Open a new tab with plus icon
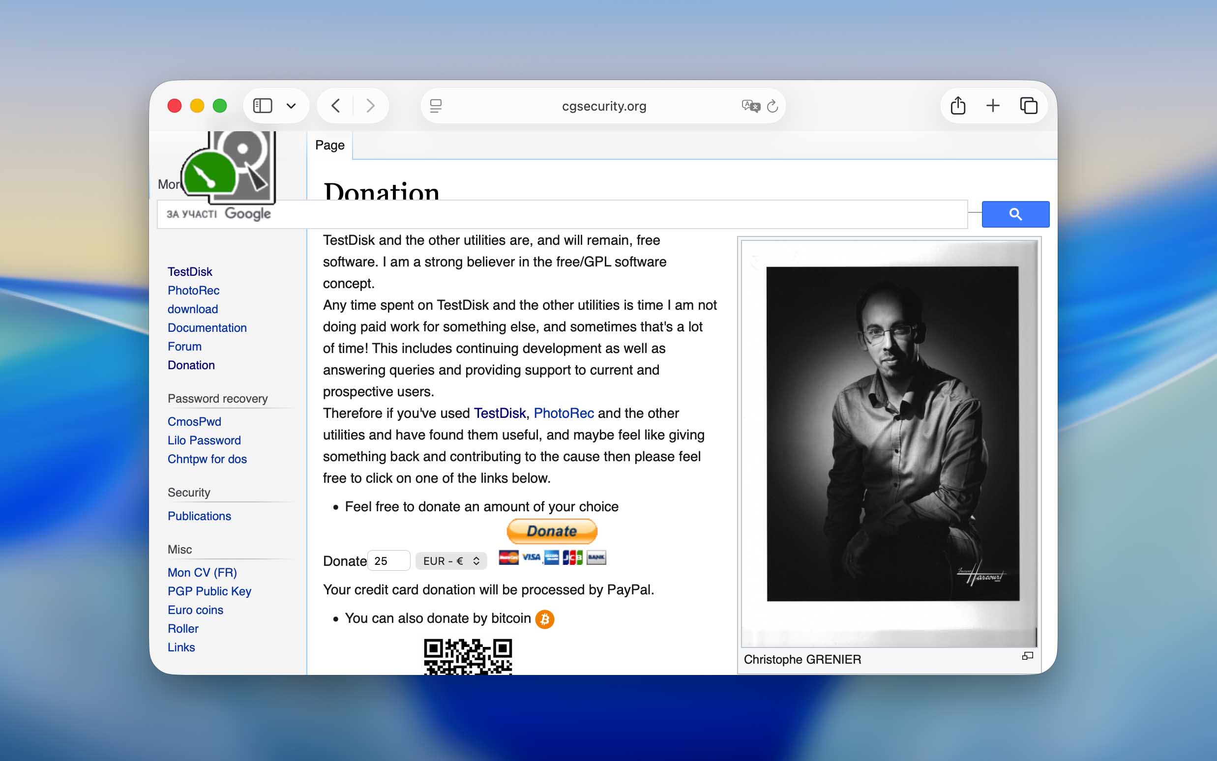This screenshot has height=761, width=1217. (x=992, y=106)
